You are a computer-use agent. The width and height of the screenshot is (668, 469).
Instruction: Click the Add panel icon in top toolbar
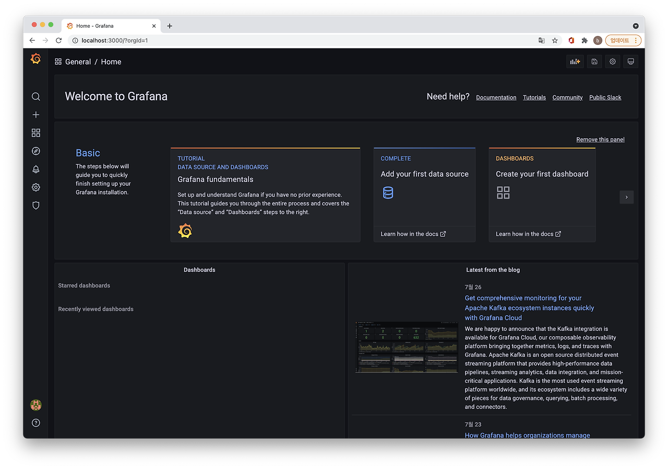tap(575, 62)
